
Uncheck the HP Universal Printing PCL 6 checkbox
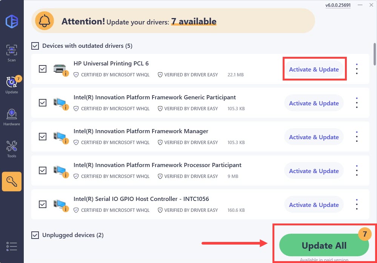(x=43, y=69)
